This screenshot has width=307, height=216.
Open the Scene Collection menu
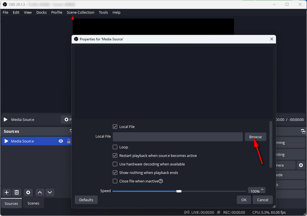pos(80,13)
